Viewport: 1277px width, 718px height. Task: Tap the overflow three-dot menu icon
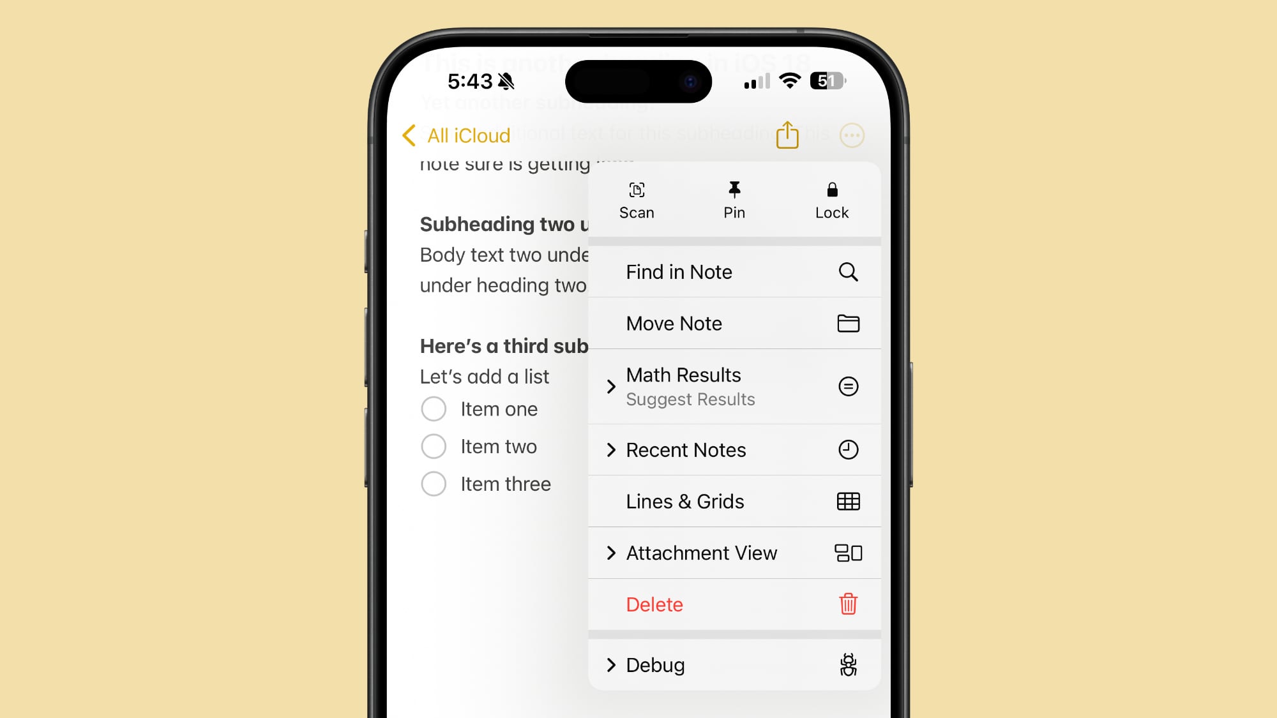tap(850, 135)
